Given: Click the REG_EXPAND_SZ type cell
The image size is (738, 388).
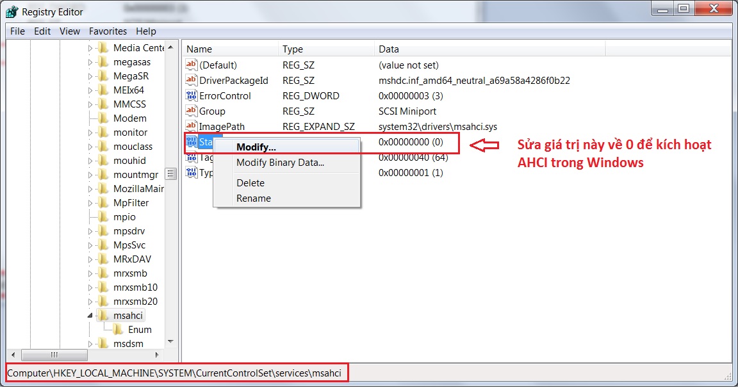Looking at the screenshot, I should 318,127.
